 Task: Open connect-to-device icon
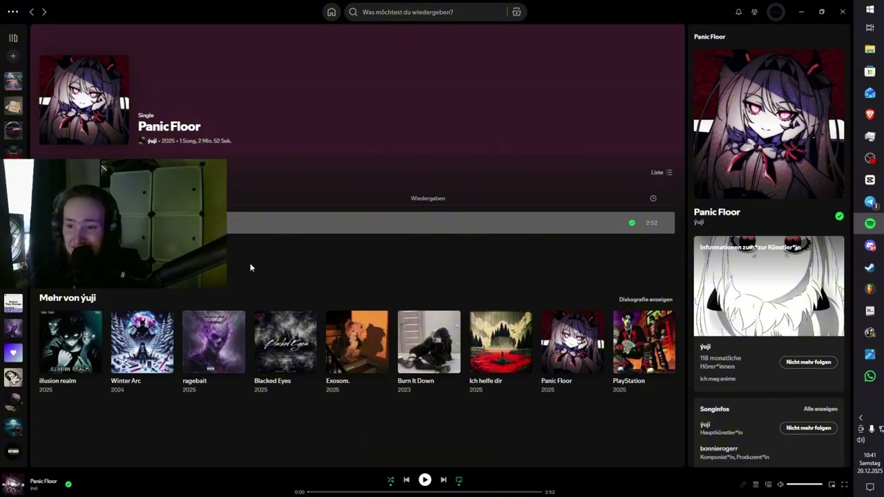pos(768,485)
